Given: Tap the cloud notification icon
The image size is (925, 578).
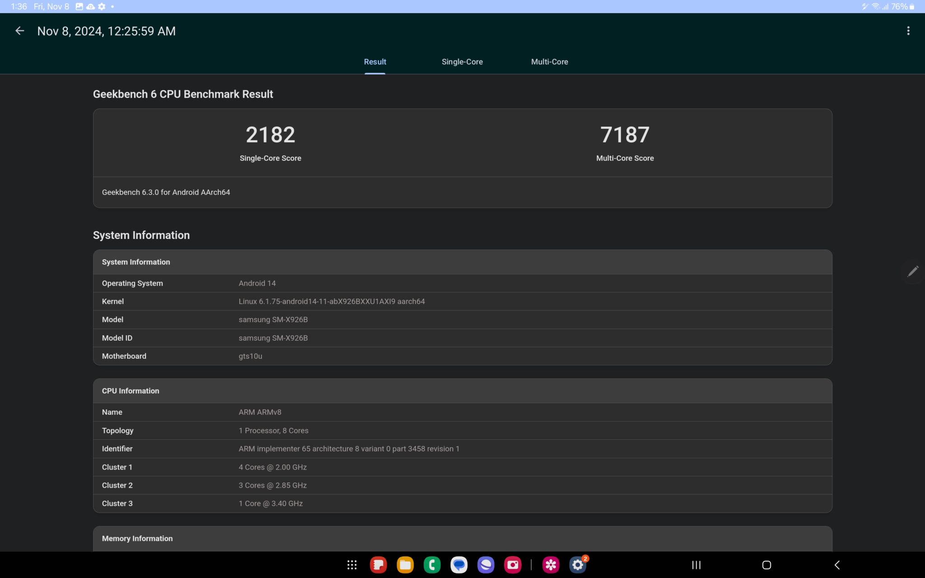Looking at the screenshot, I should coord(90,6).
